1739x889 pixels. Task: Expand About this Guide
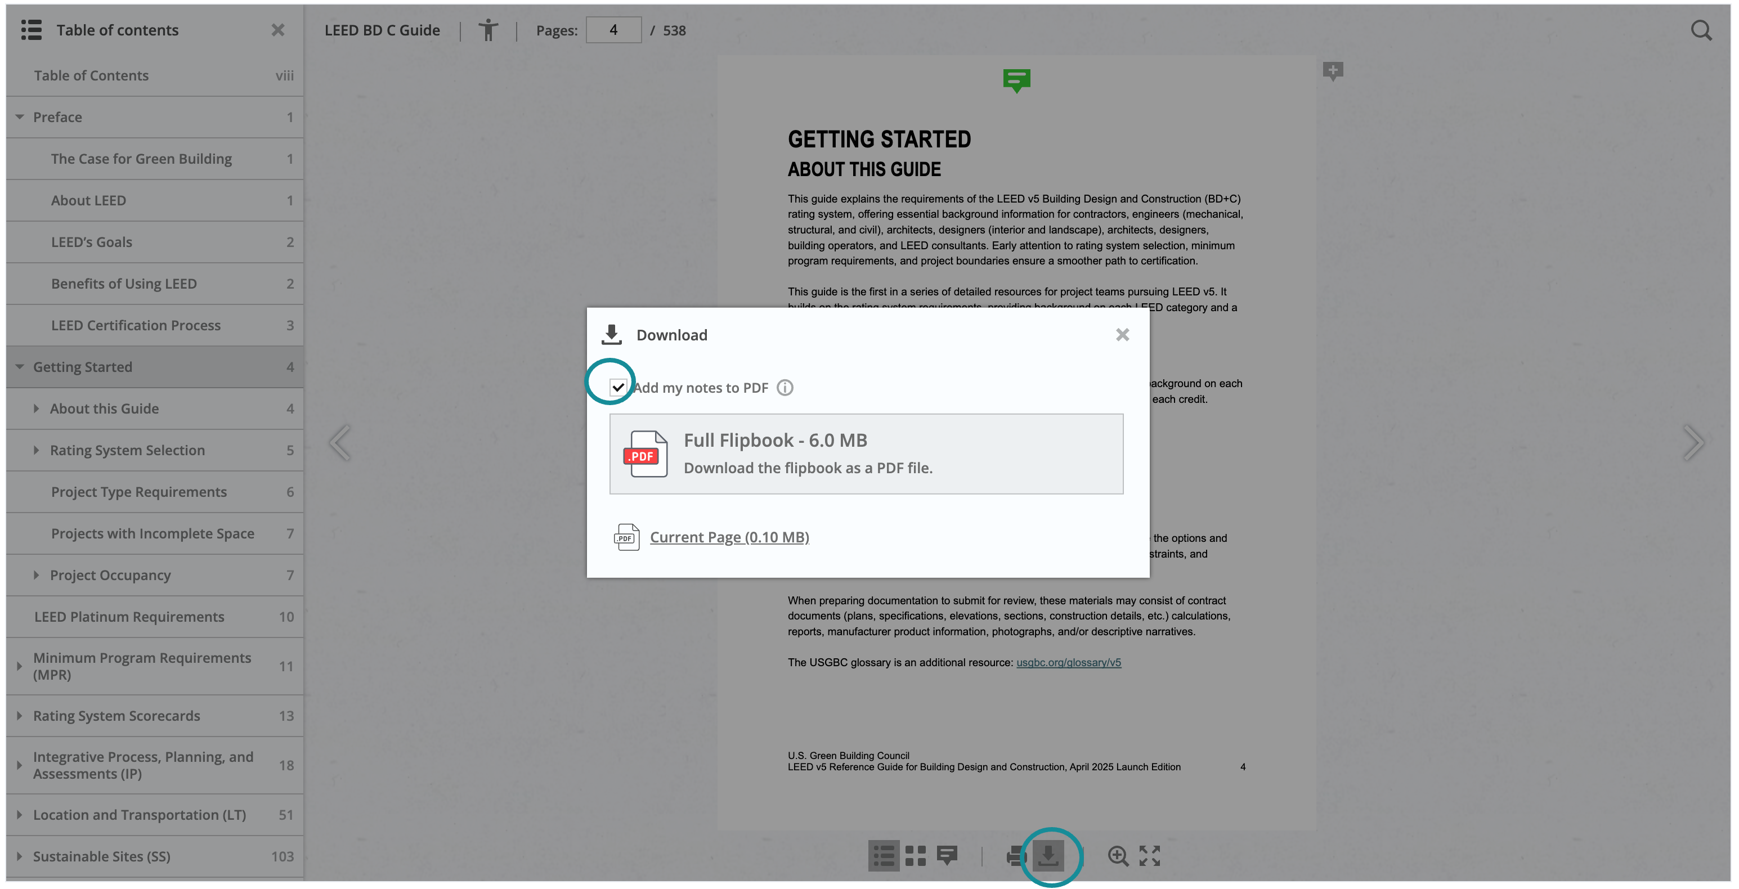pos(36,408)
